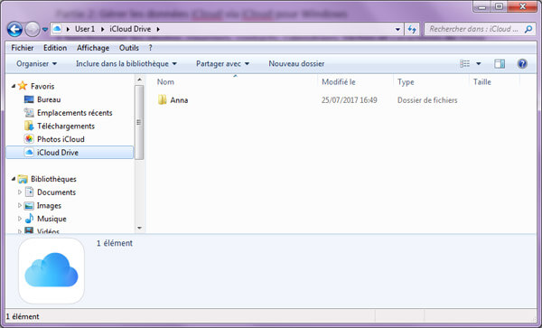Click the Anna folder icon

[162, 100]
